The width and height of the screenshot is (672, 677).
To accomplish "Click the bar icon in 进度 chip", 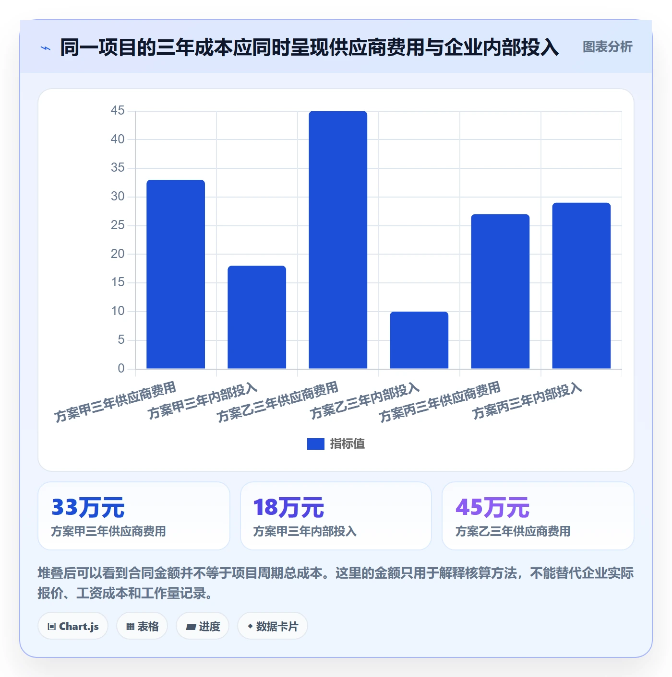I will pos(191,627).
